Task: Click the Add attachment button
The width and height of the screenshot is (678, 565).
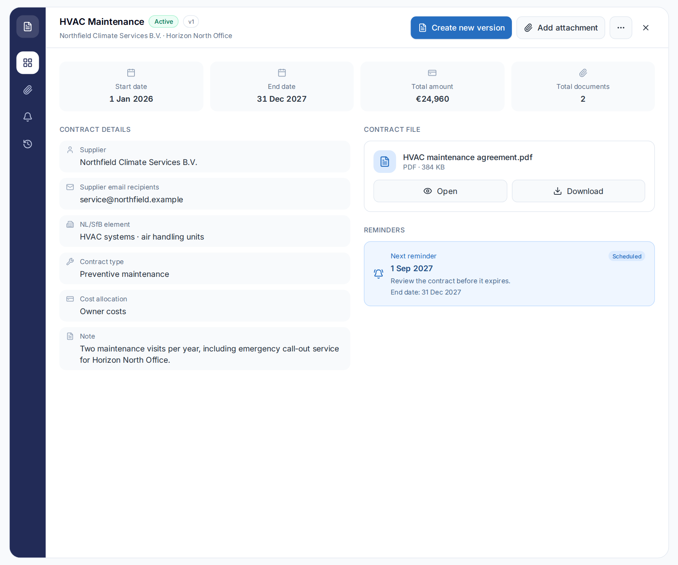Action: tap(560, 27)
